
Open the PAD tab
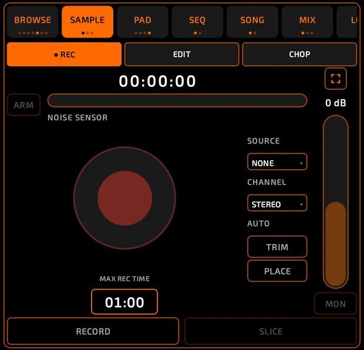point(143,22)
